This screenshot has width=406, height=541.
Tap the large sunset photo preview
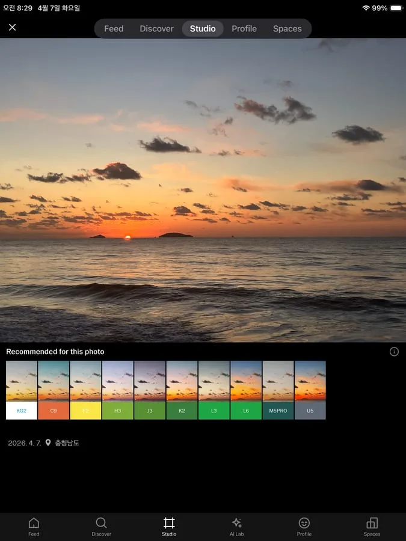pos(203,190)
